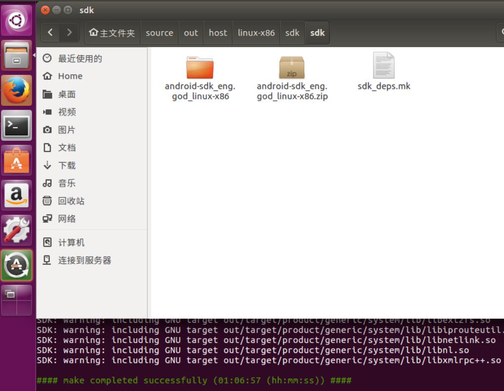The height and width of the screenshot is (391, 504).
Task: Jump to out folder in path bar
Action: (x=191, y=33)
